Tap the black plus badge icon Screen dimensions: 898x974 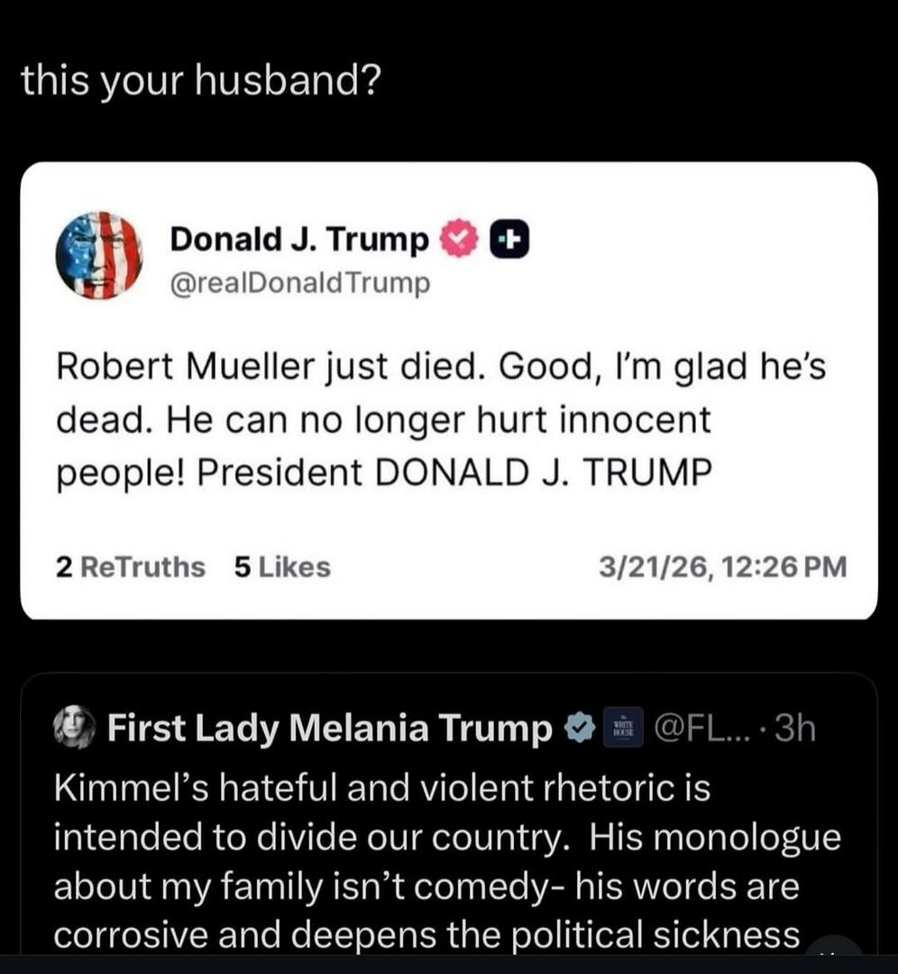[x=510, y=238]
